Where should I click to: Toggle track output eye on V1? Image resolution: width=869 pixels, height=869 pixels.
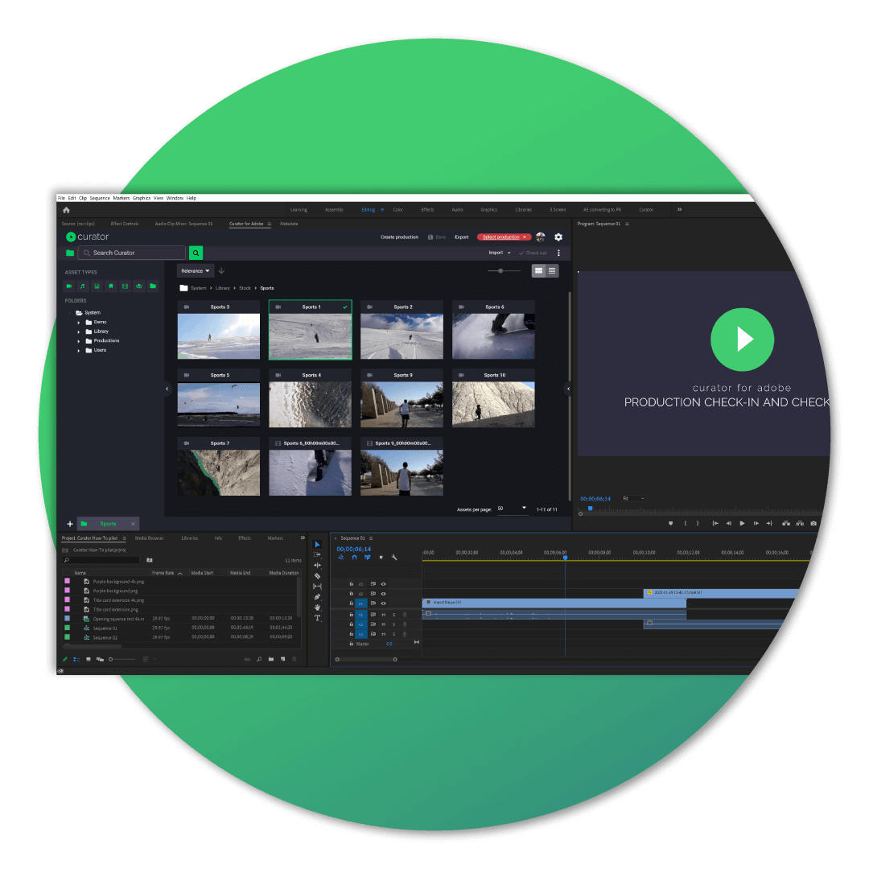384,603
